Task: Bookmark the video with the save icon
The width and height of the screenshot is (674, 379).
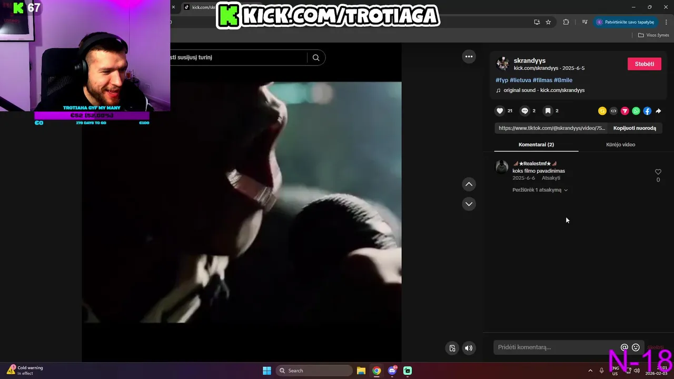Action: (x=548, y=111)
